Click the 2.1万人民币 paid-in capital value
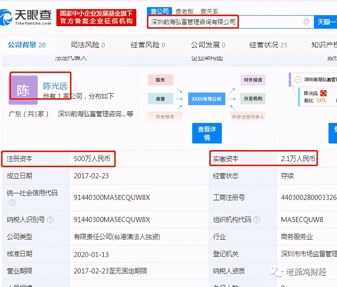This screenshot has height=287, width=337. [x=298, y=159]
